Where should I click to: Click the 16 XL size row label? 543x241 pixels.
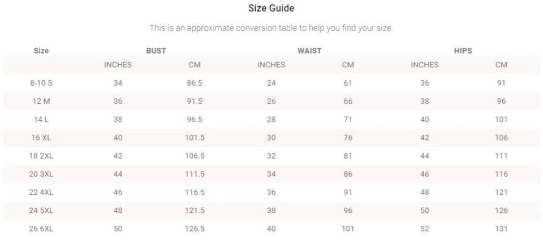point(41,138)
